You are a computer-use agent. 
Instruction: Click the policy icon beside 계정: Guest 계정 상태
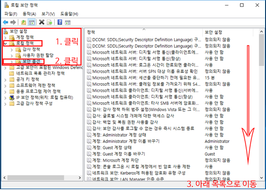(89, 148)
